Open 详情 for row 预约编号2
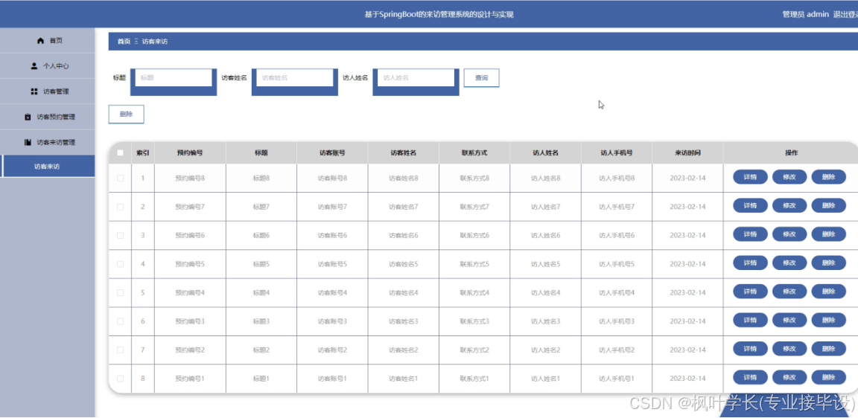The width and height of the screenshot is (858, 418). click(750, 349)
